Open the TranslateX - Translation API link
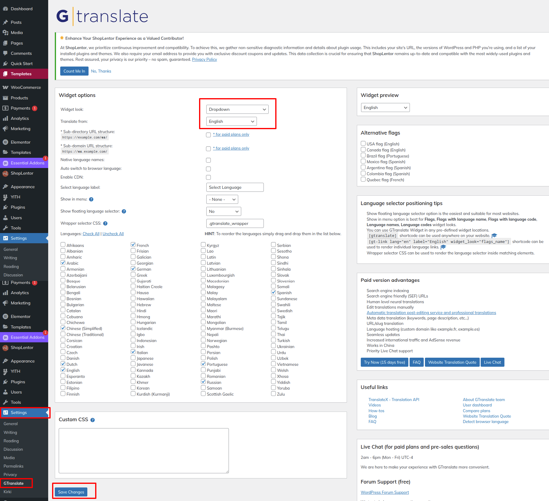The width and height of the screenshot is (549, 501). point(394,400)
